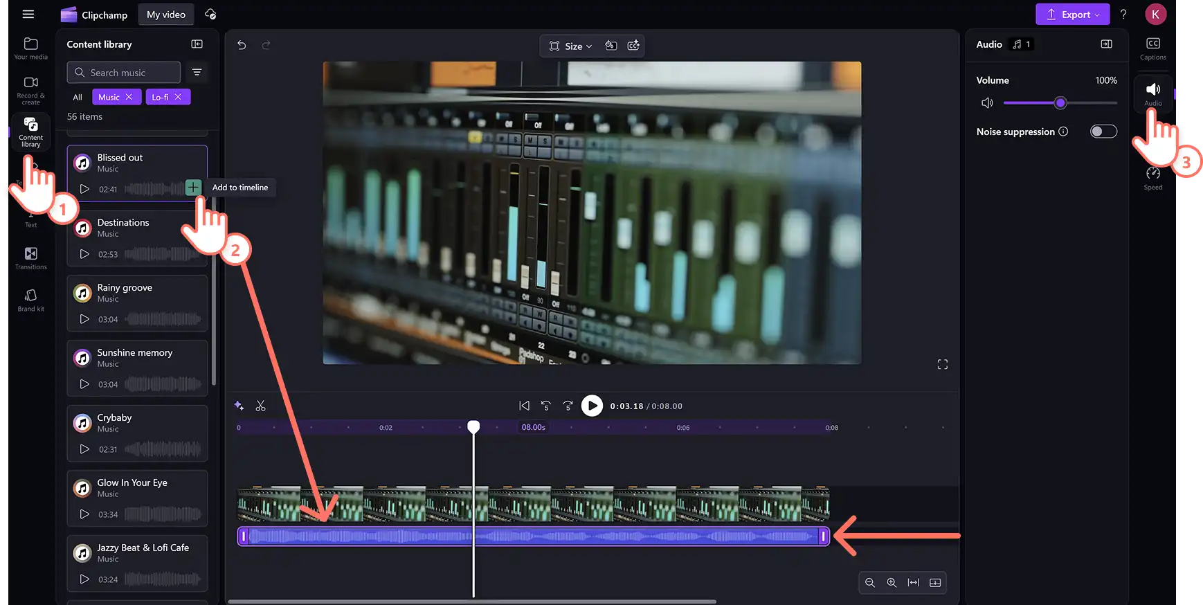Screen dimensions: 1203x605
Task: Preview the Destinations track
Action: click(x=84, y=254)
